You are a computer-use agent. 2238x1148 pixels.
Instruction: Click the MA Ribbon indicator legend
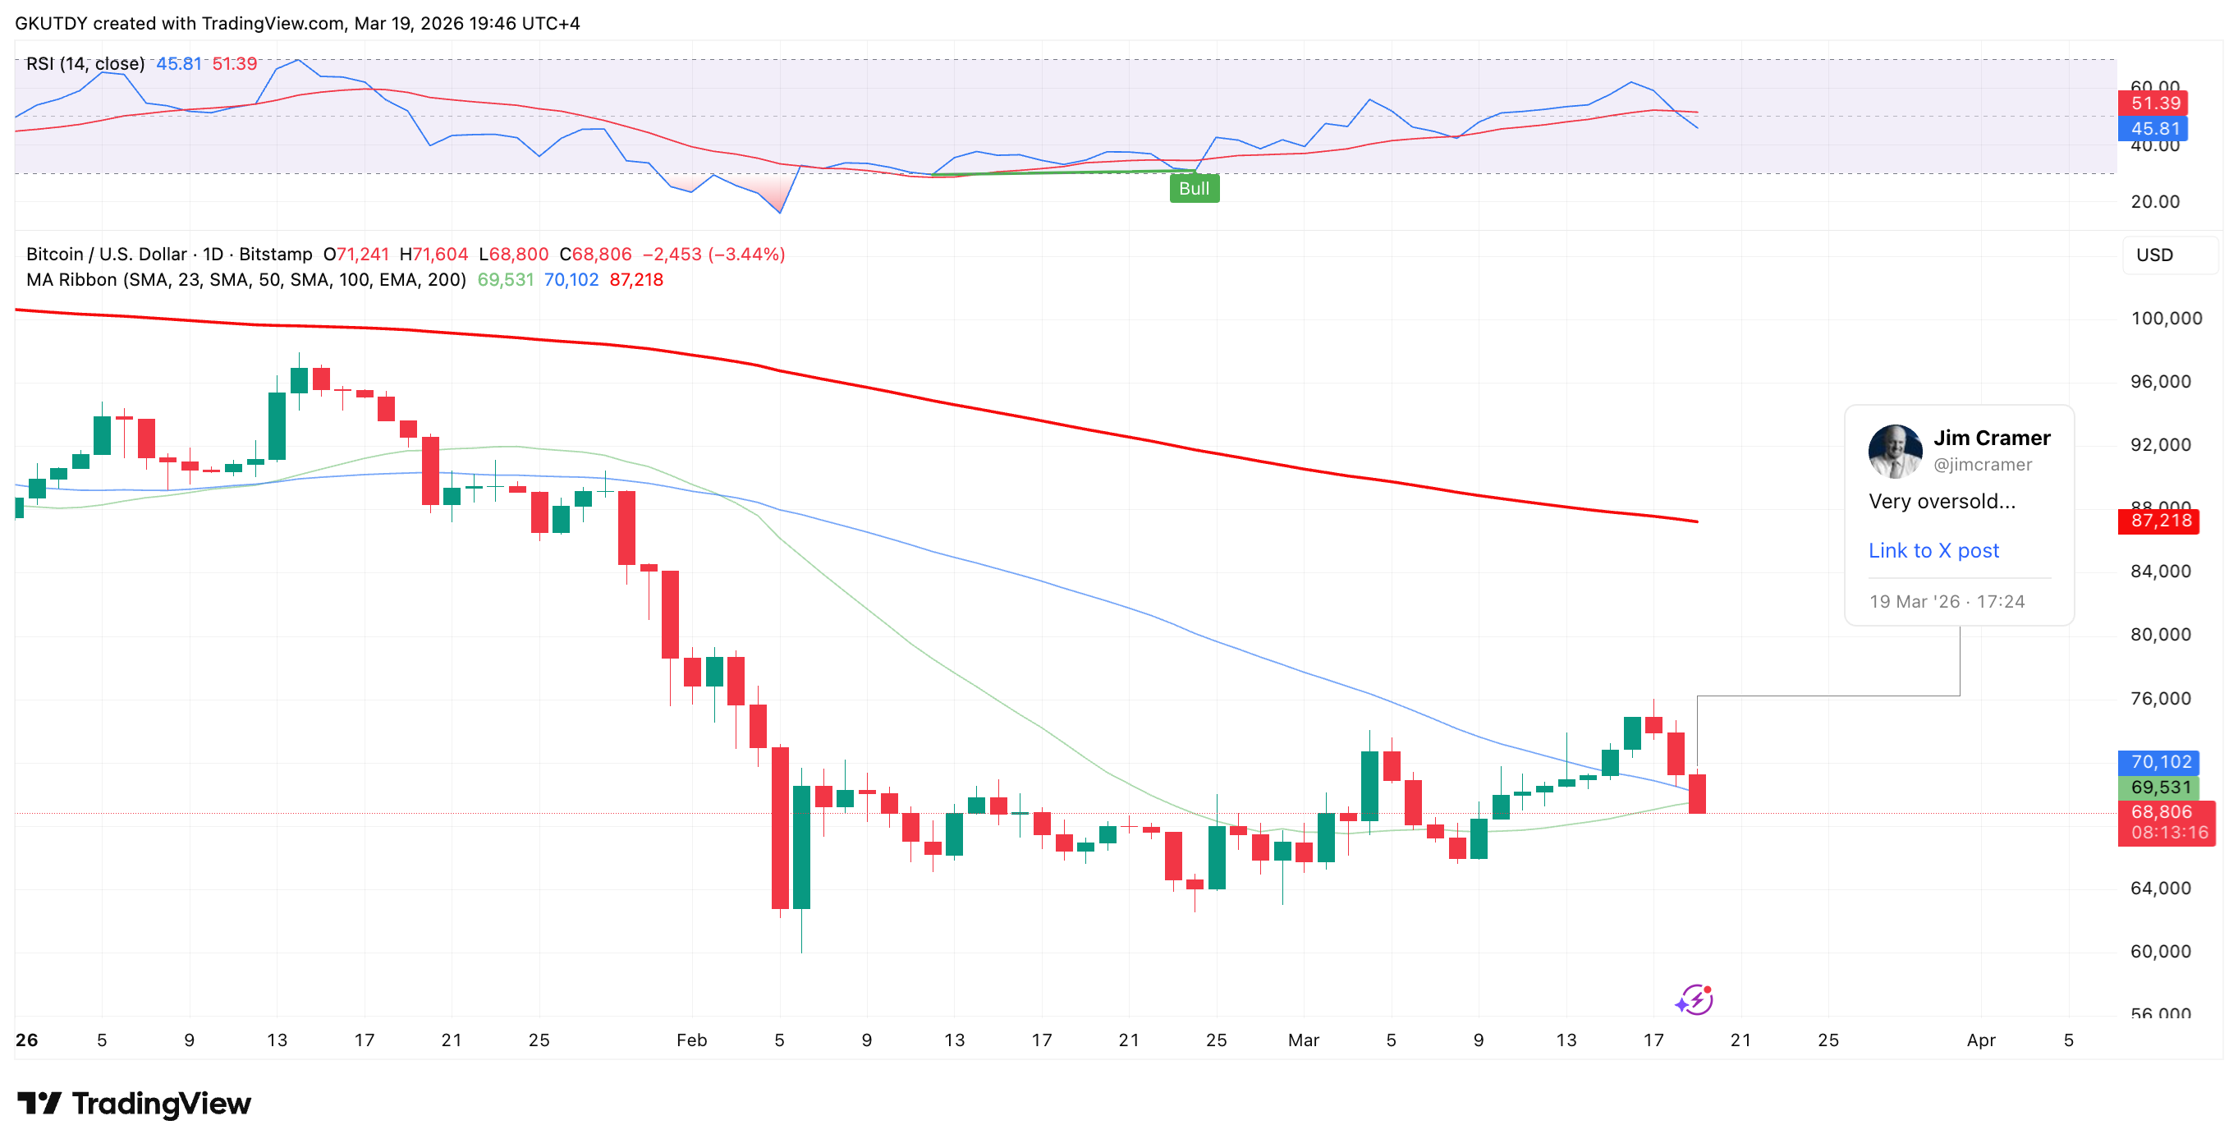245,280
